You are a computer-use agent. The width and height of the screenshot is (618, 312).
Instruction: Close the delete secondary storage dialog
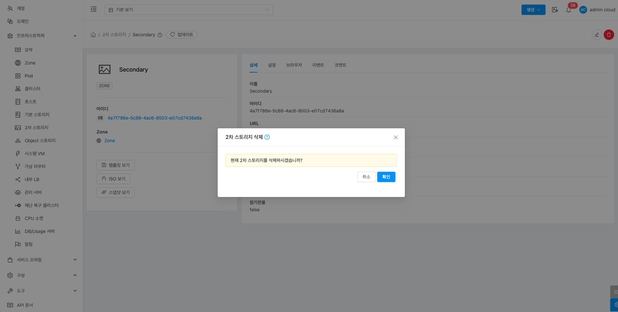point(395,137)
